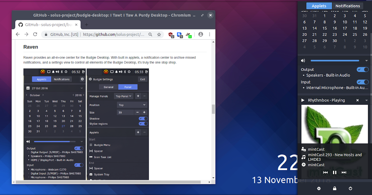Click the lock site-info icon
This screenshot has width=372, height=195.
[46, 35]
